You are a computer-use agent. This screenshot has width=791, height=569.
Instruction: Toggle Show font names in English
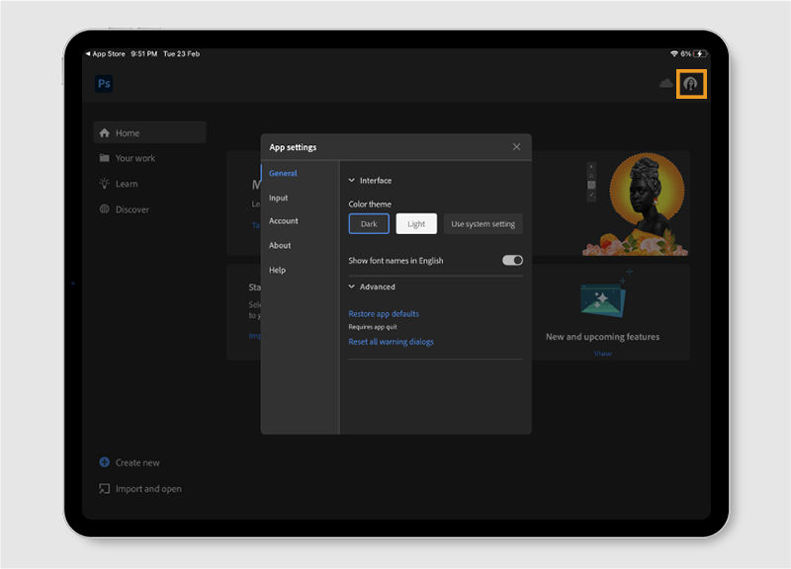click(511, 258)
